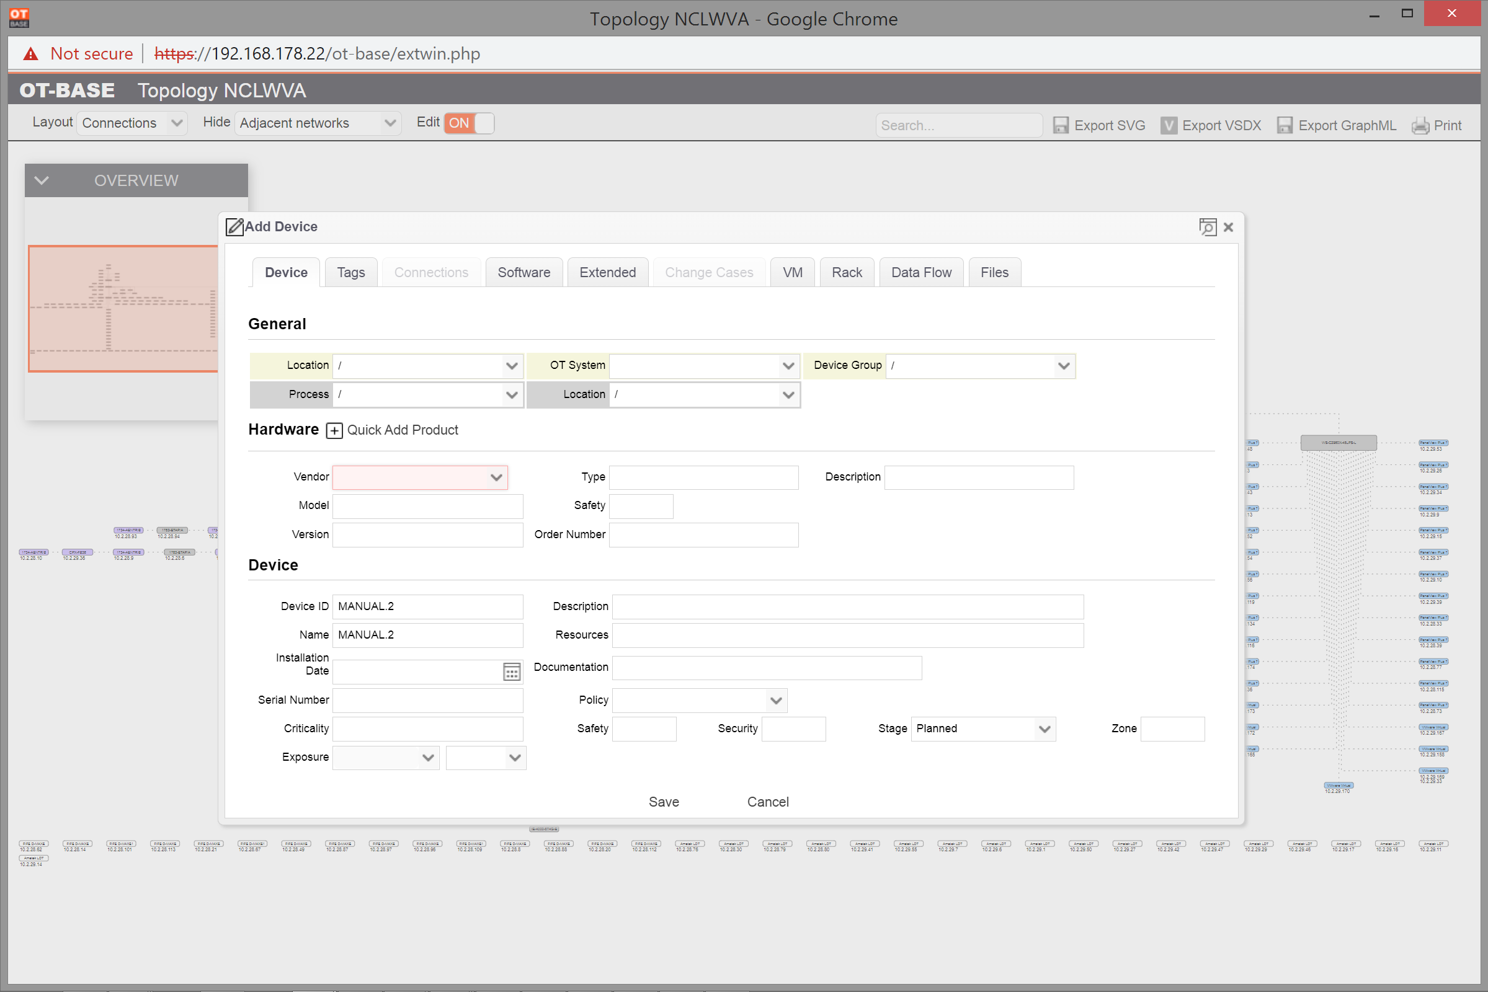Switch to the VM tab
The image size is (1488, 992).
click(793, 273)
